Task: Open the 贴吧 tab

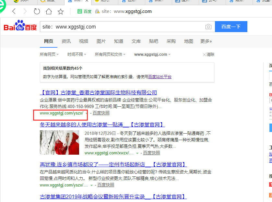Action: click(154, 41)
